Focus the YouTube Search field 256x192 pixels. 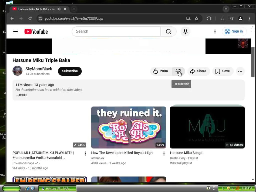point(116,31)
